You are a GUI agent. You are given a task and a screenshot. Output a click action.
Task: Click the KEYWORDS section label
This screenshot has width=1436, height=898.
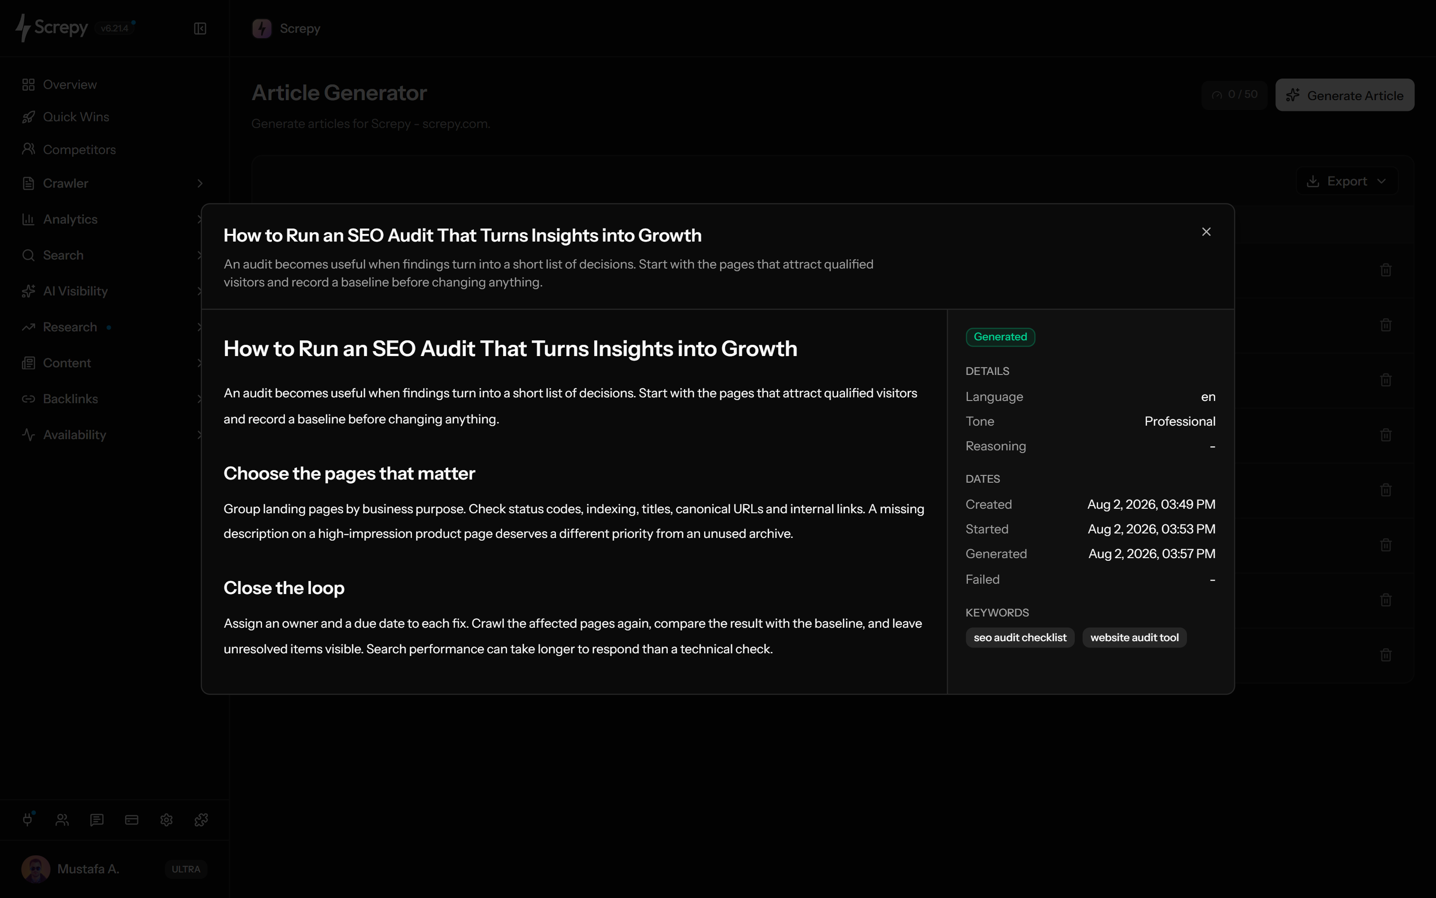coord(997,612)
